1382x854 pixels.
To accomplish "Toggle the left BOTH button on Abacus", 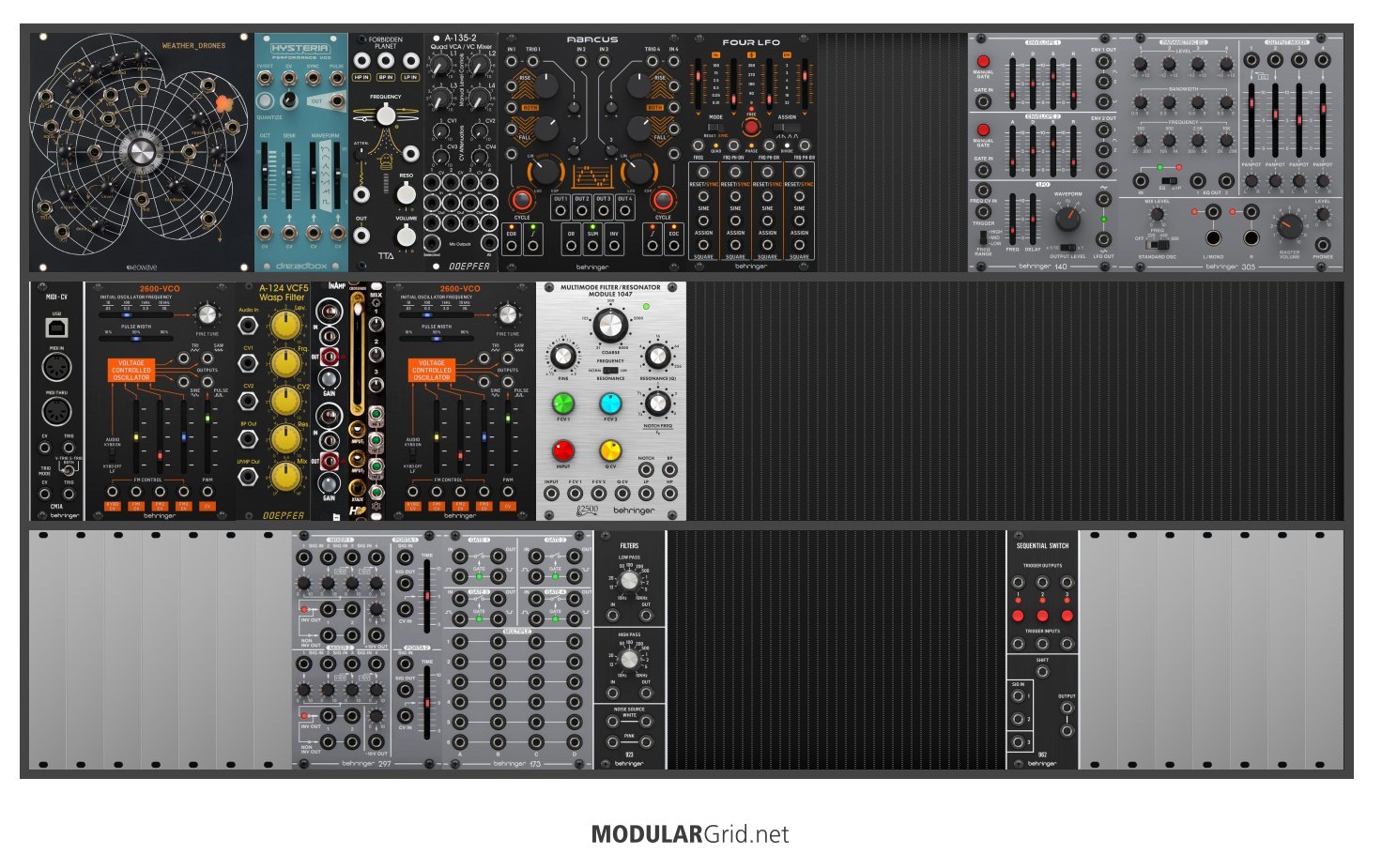I will pyautogui.click(x=530, y=108).
